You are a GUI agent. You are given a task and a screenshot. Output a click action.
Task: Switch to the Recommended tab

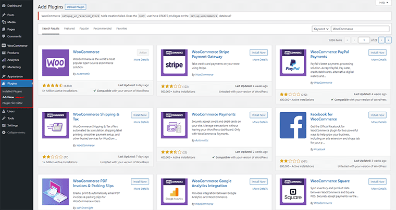point(102,29)
